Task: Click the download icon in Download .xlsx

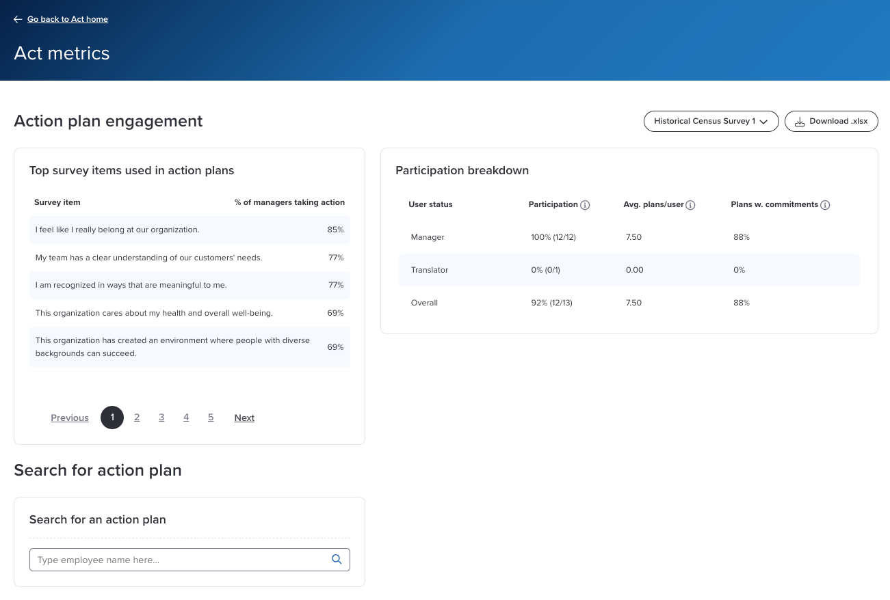Action: (x=800, y=122)
